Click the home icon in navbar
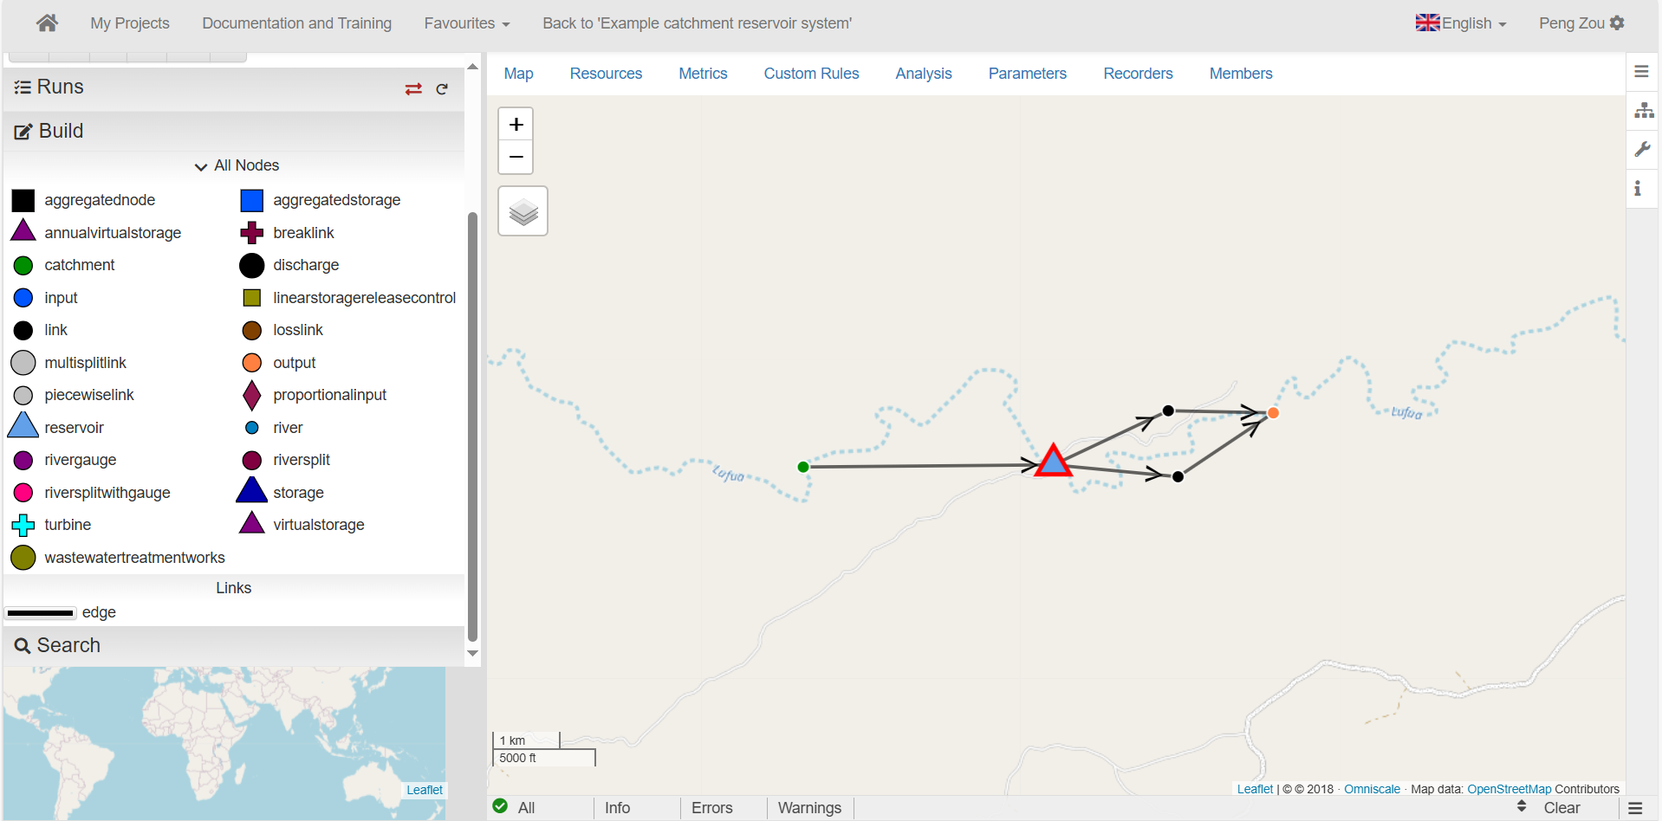 [47, 23]
